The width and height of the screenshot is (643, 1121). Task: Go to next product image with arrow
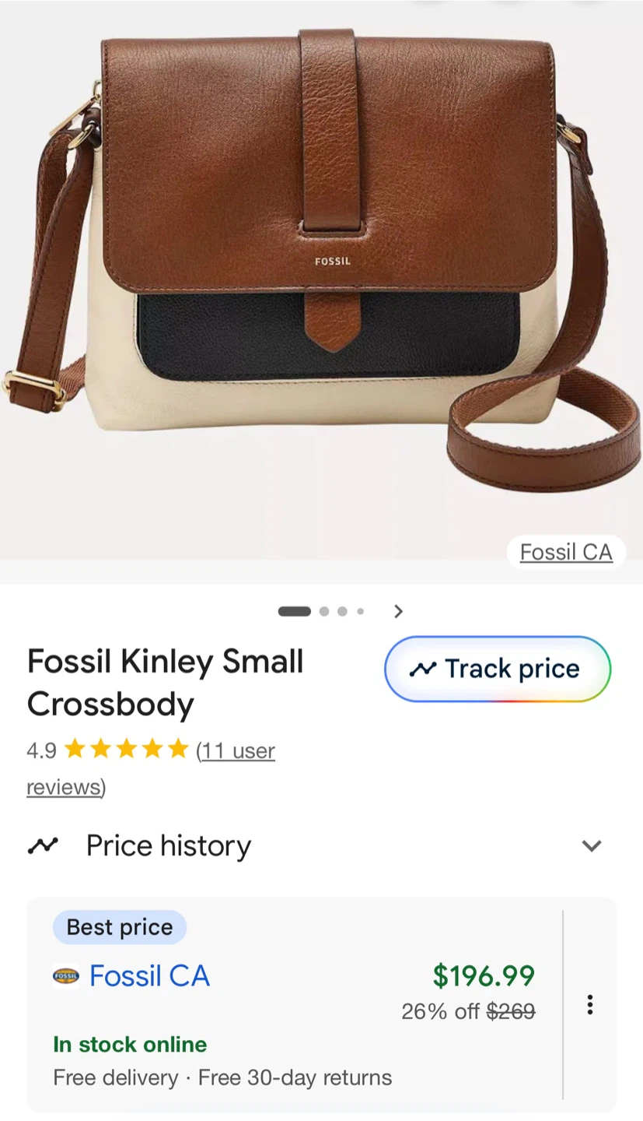[398, 611]
